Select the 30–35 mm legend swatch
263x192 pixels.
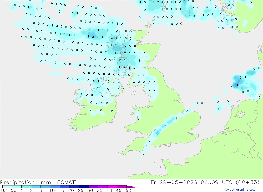point(93,187)
